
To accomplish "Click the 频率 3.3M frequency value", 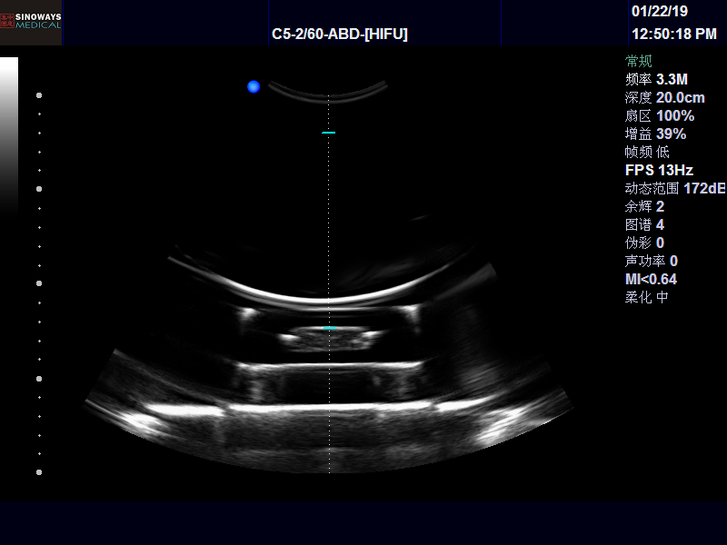I will [656, 79].
